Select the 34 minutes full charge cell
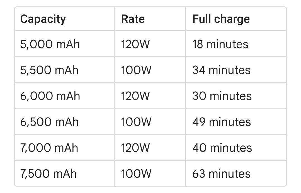The width and height of the screenshot is (301, 193). click(221, 70)
